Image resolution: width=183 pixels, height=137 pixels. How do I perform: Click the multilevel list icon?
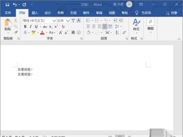[106, 21]
